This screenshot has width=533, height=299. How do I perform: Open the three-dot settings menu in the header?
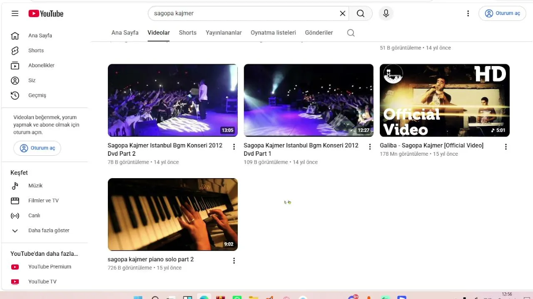[x=468, y=13]
